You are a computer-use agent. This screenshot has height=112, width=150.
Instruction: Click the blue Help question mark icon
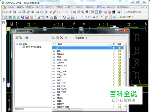[119, 12]
